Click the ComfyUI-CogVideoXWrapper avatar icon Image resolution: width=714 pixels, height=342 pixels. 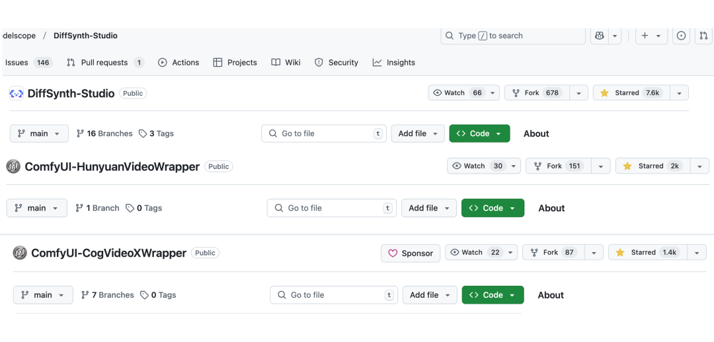20,253
